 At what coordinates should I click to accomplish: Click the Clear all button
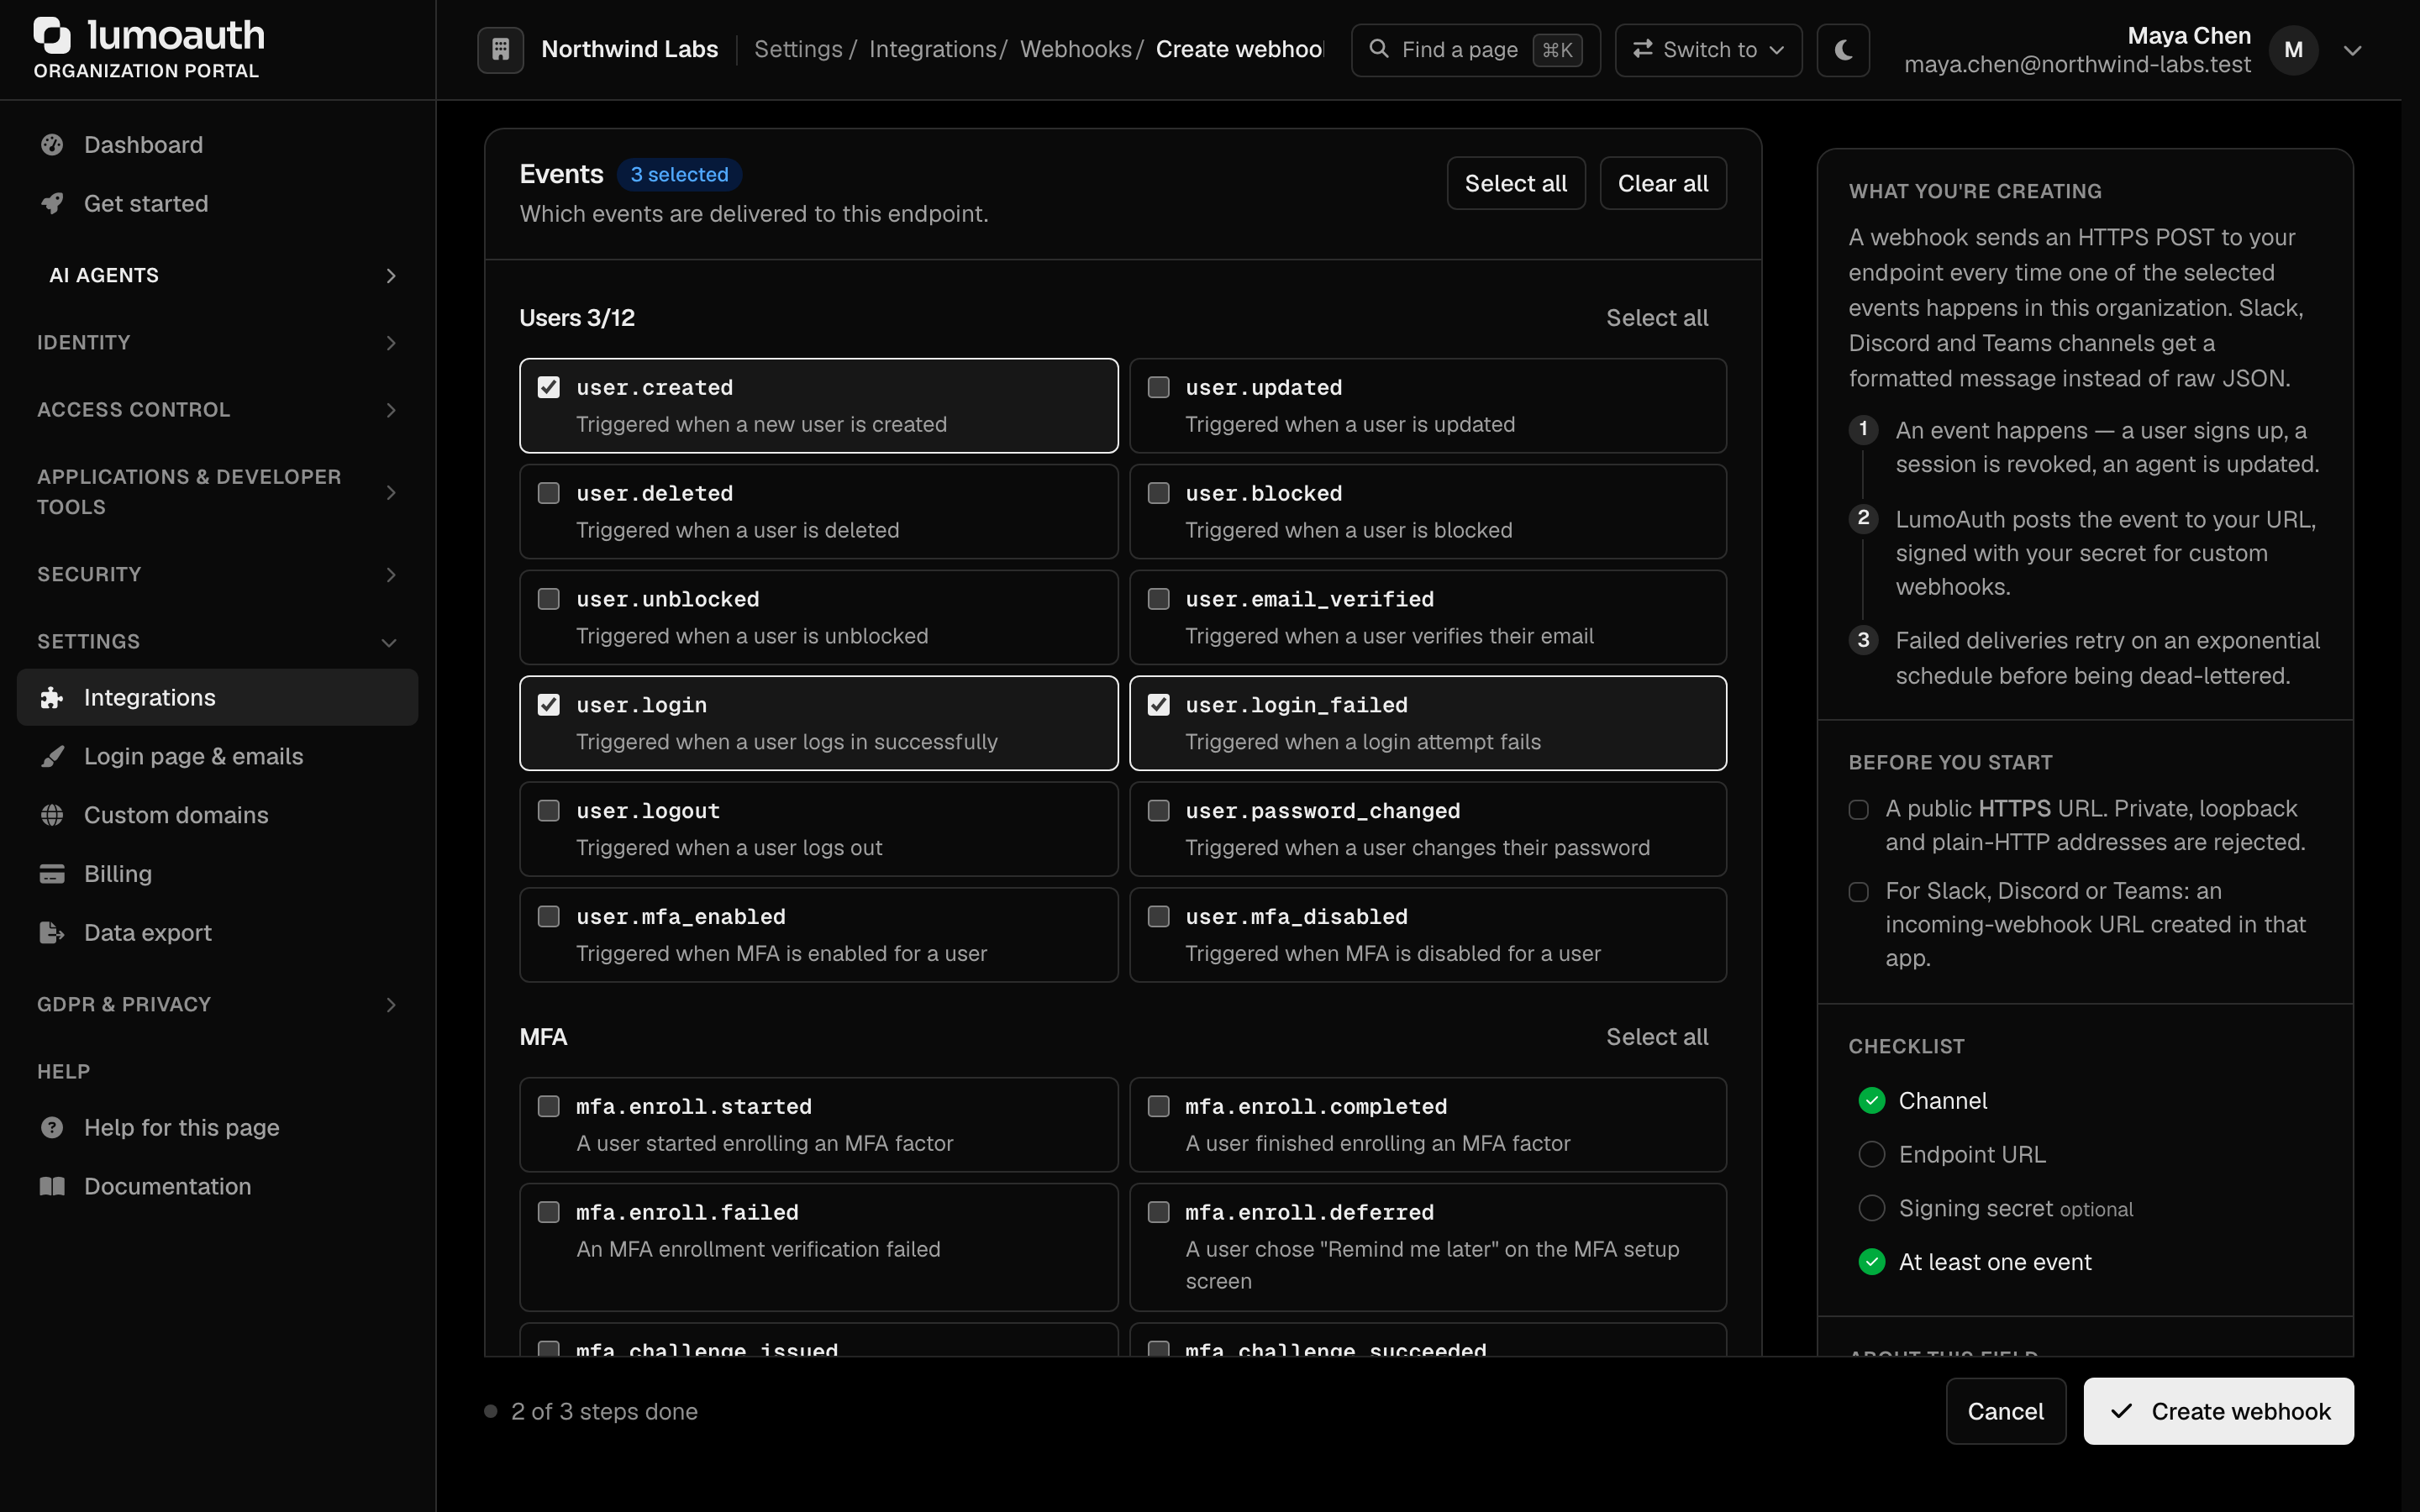coord(1662,183)
